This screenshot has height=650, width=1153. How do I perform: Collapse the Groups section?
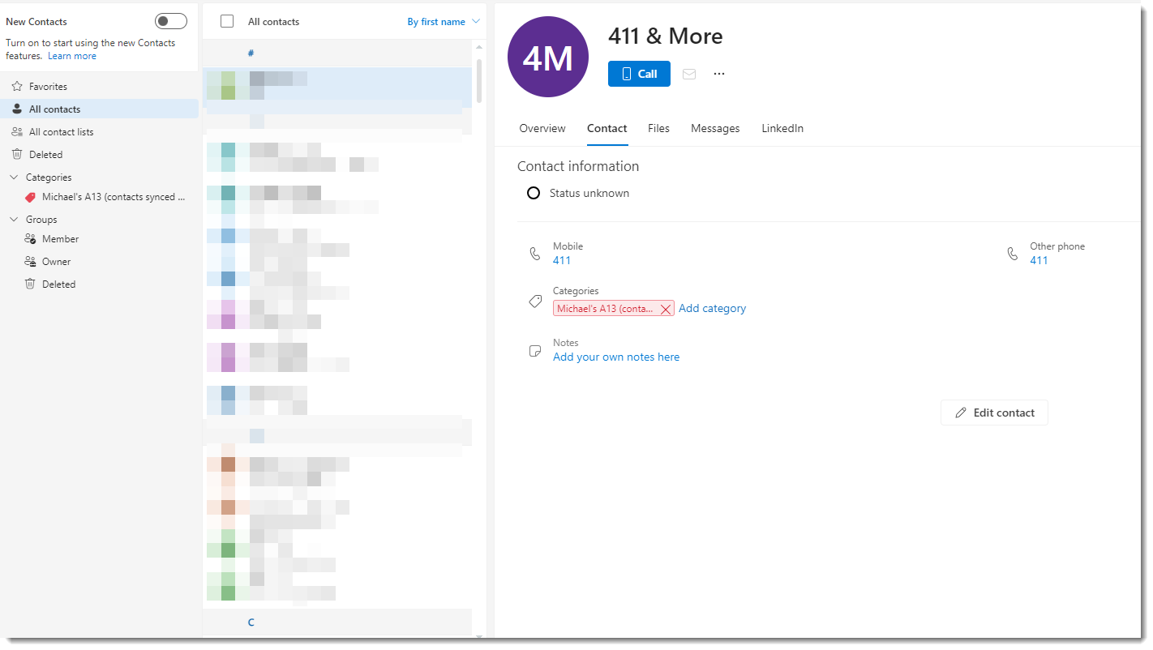click(14, 220)
